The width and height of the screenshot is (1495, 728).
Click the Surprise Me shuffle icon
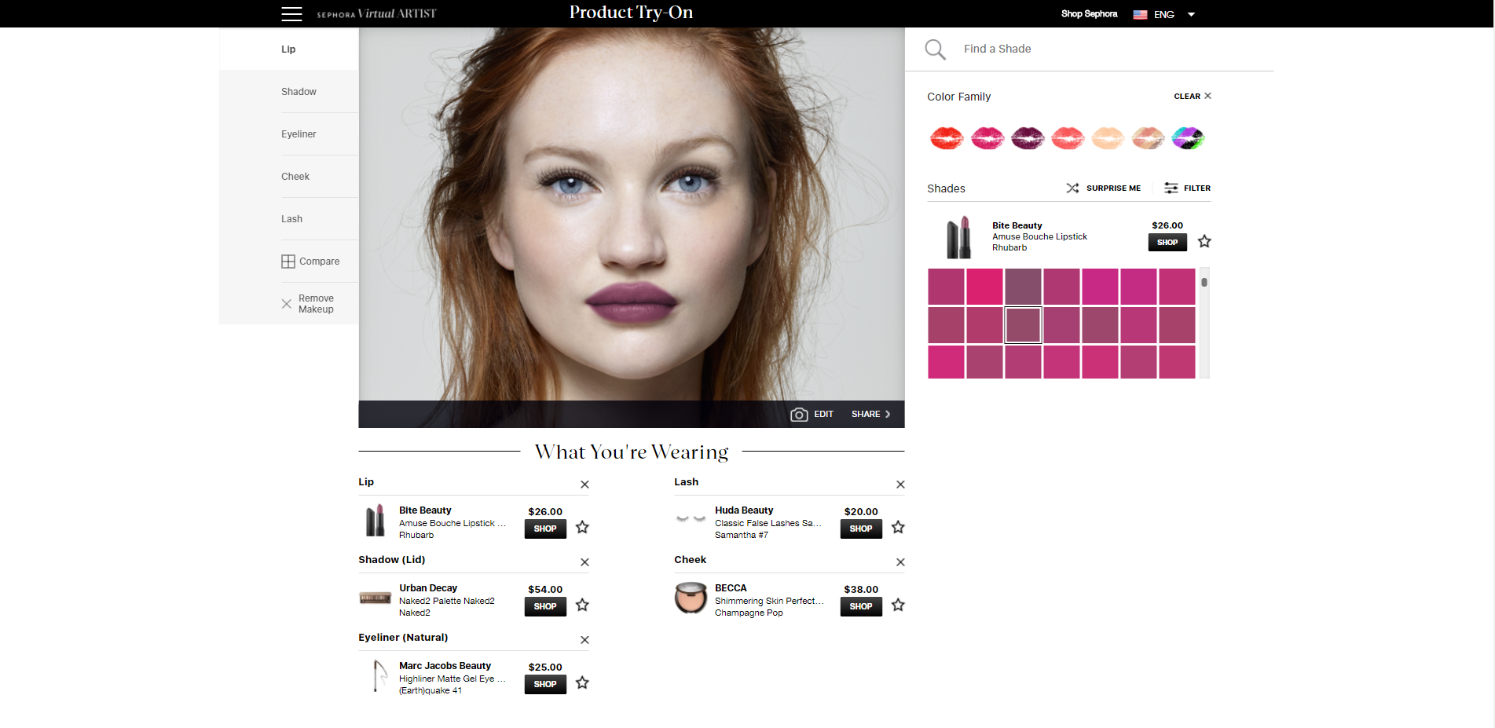[x=1072, y=188]
